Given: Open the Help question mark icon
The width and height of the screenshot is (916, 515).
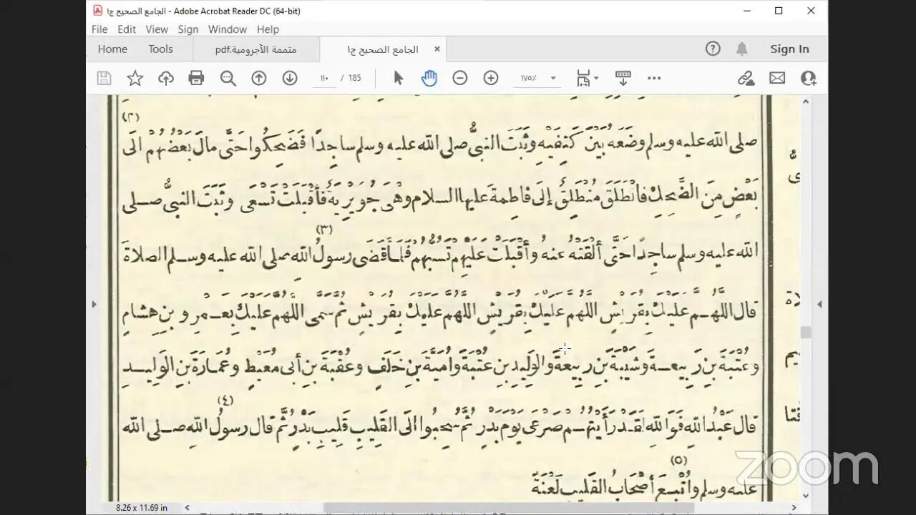Looking at the screenshot, I should (713, 49).
